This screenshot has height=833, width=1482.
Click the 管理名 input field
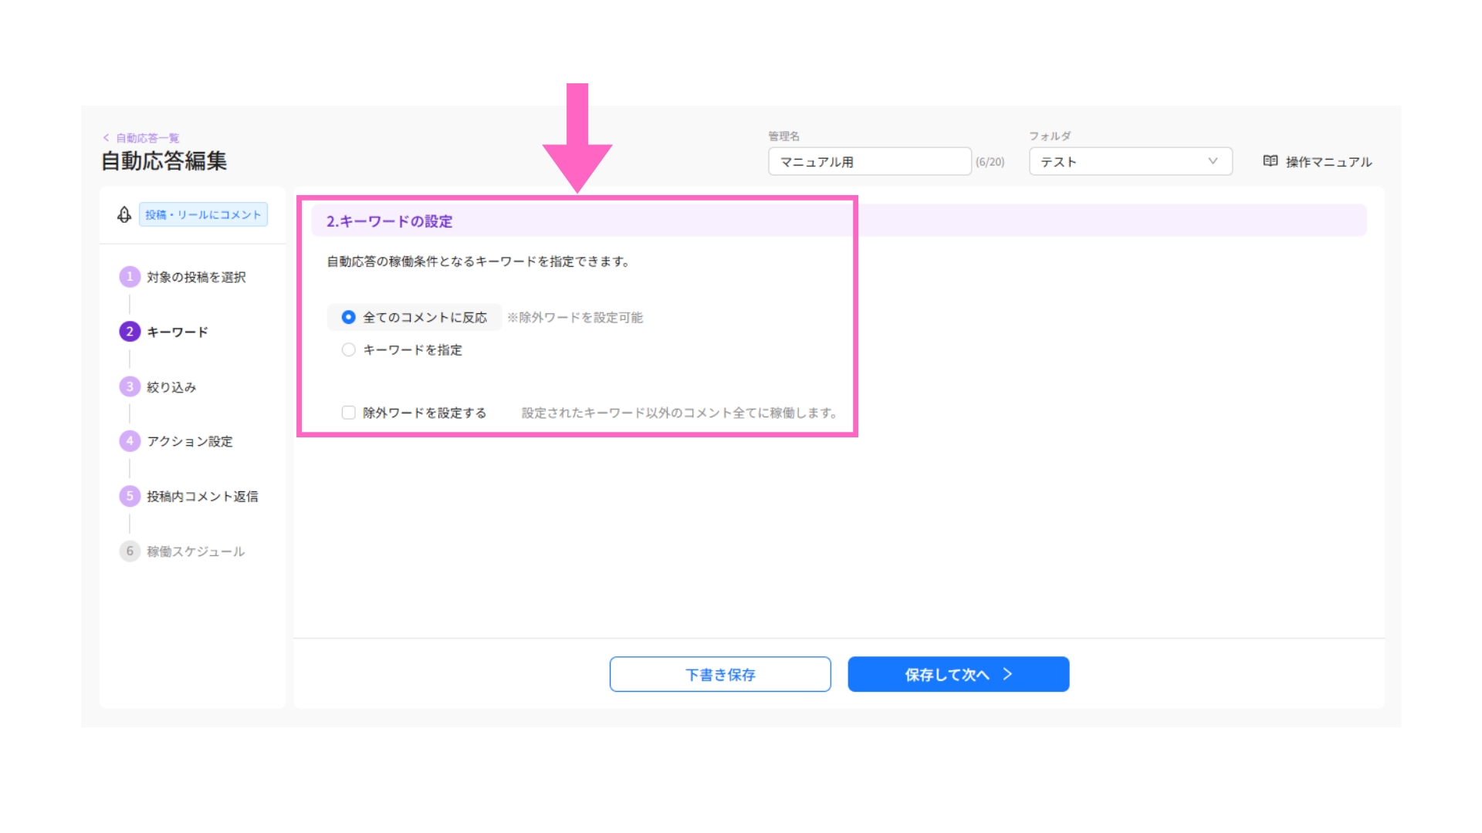coord(870,161)
